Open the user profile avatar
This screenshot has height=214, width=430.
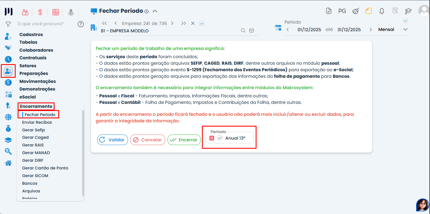tap(424, 11)
